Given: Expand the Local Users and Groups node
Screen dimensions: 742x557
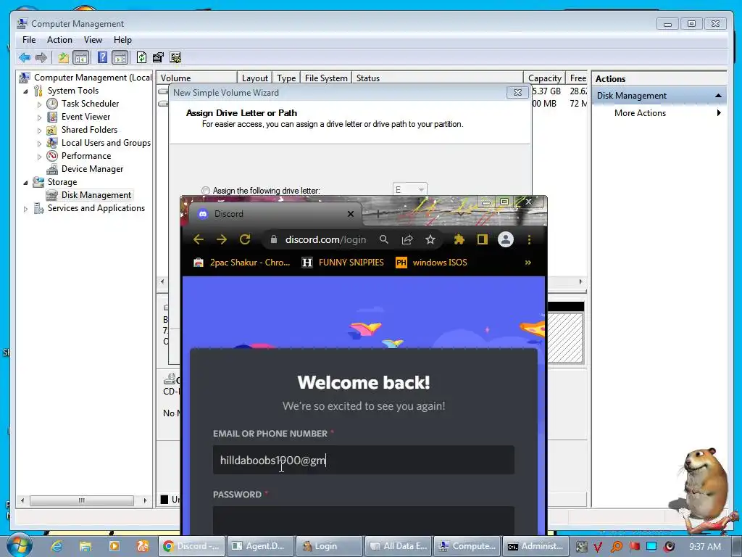Looking at the screenshot, I should 39,143.
